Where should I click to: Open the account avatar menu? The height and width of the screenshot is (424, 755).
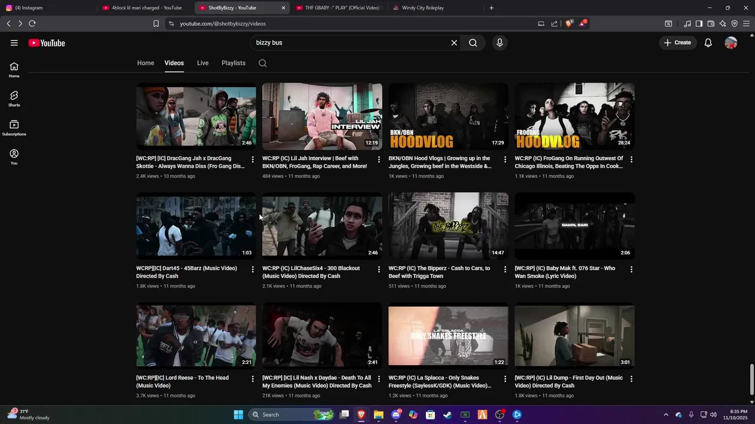731,43
